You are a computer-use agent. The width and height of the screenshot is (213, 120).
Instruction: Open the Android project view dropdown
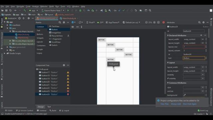click(x=11, y=18)
